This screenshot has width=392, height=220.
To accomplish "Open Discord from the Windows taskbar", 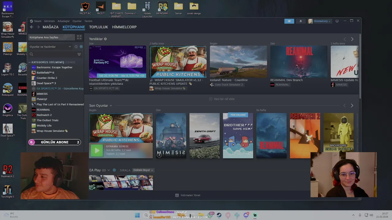I will coord(246,215).
